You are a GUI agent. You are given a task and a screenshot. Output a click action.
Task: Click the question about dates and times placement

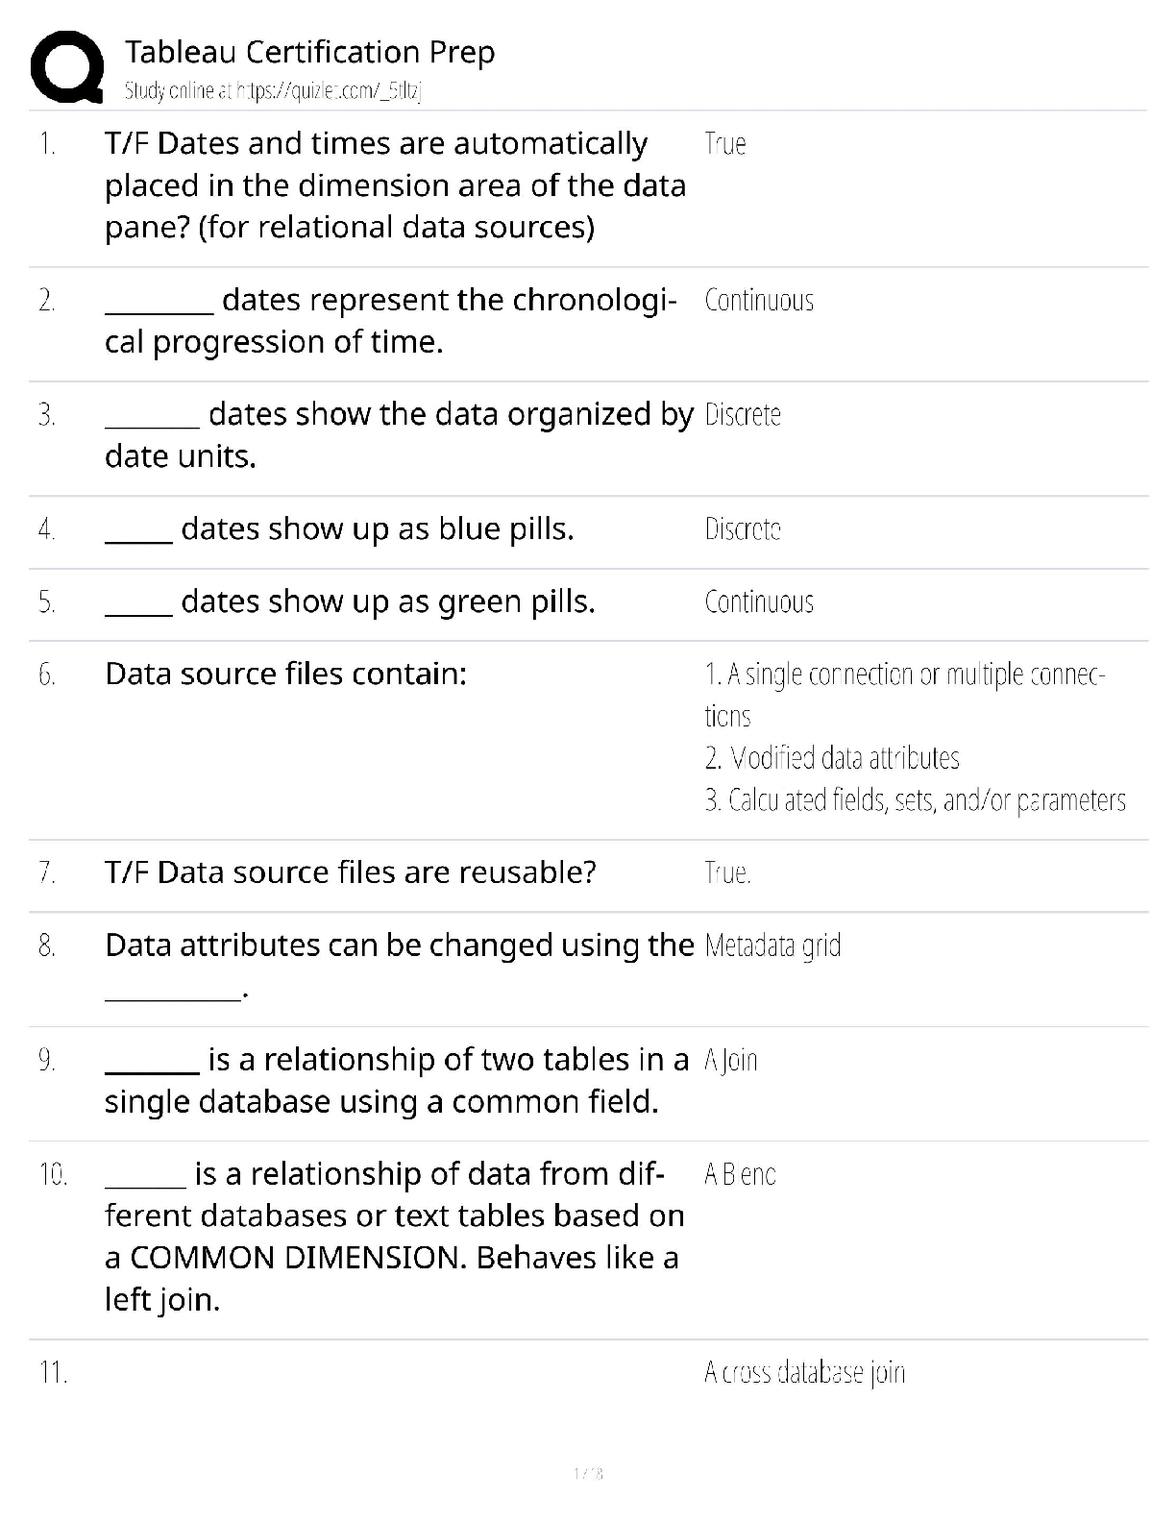pyautogui.click(x=395, y=185)
